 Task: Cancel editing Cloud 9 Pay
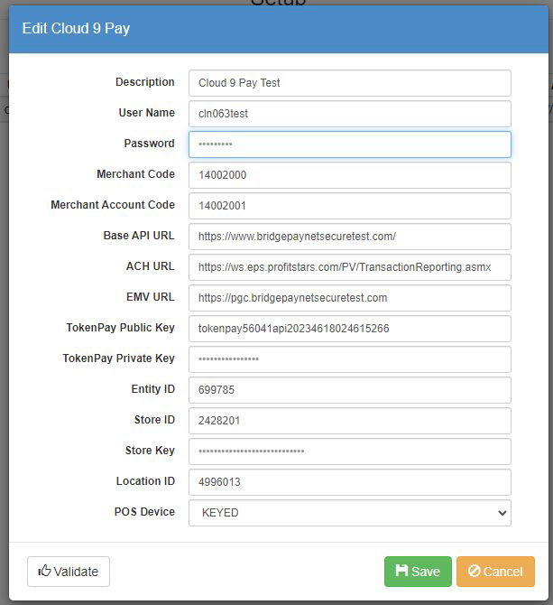pyautogui.click(x=495, y=572)
